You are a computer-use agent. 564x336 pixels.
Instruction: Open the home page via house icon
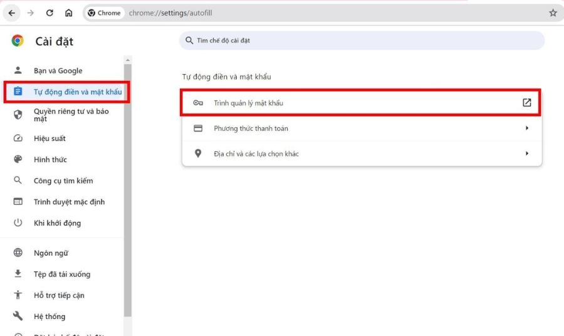68,13
